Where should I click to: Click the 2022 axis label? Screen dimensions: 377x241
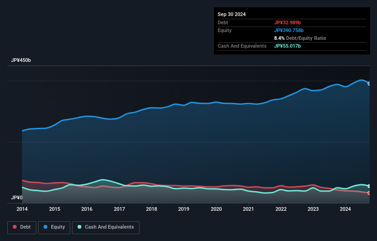281,209
